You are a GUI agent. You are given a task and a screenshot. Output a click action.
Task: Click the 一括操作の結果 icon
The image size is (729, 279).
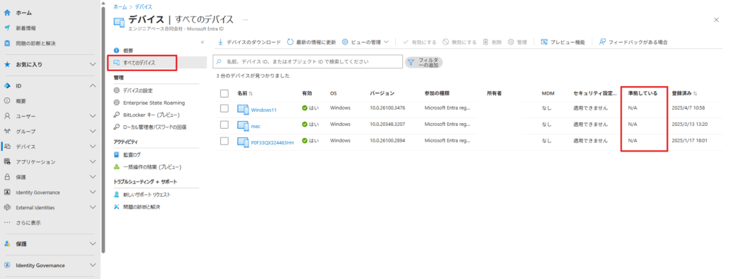tap(117, 167)
